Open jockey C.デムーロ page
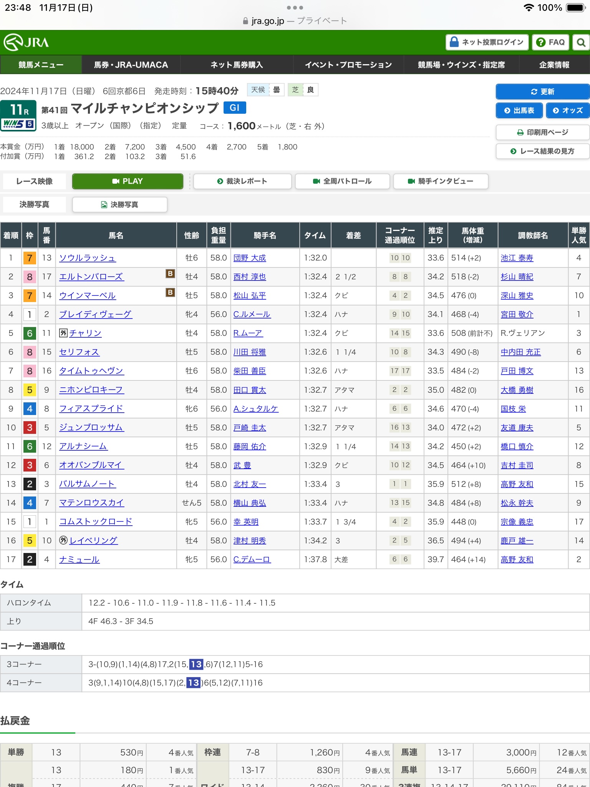 [x=252, y=560]
